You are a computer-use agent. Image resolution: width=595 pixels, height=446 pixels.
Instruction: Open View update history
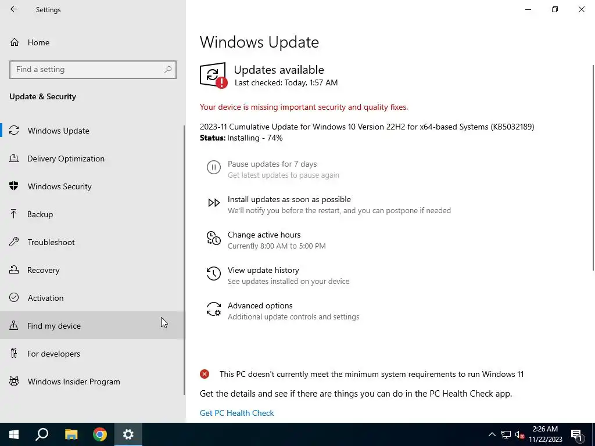pyautogui.click(x=263, y=270)
